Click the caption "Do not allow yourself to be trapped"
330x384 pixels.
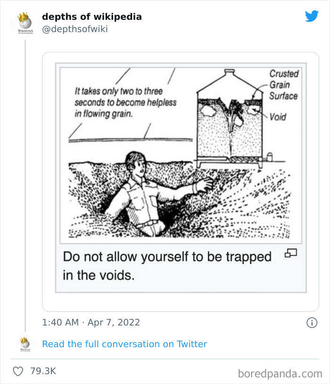(x=167, y=257)
